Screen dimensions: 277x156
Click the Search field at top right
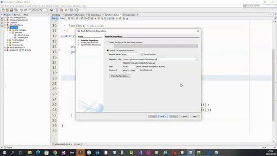tap(260, 6)
